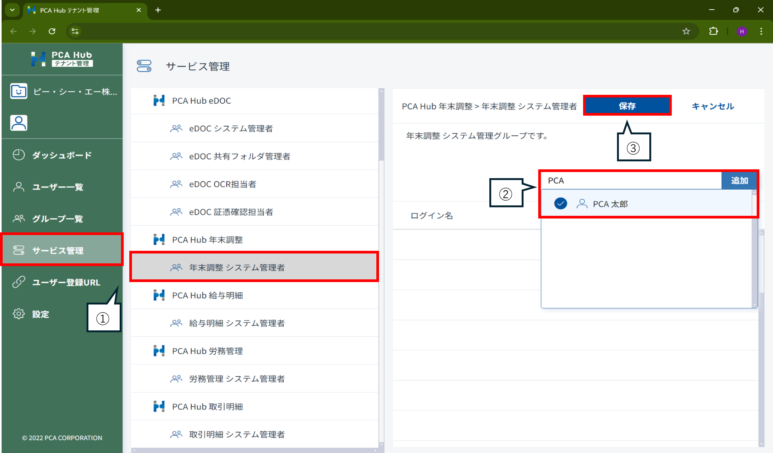Click the PCA Hub 労務管理 product logo
This screenshot has height=453, width=773.
(159, 351)
